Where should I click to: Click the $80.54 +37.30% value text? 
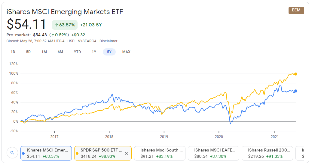(210, 157)
